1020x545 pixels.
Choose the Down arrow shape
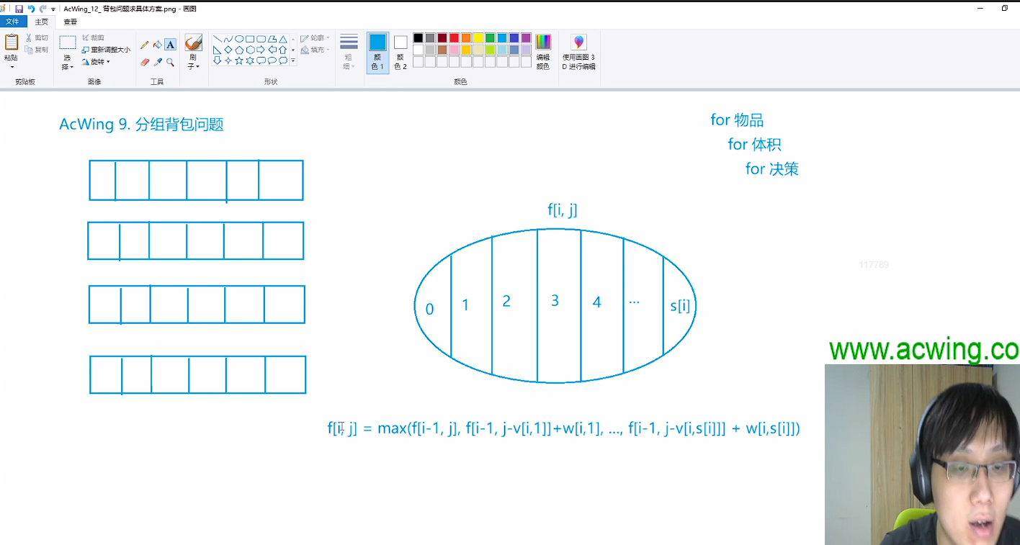click(x=217, y=60)
